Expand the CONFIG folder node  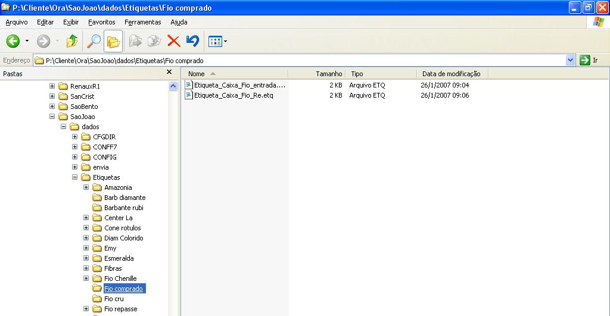(x=75, y=157)
